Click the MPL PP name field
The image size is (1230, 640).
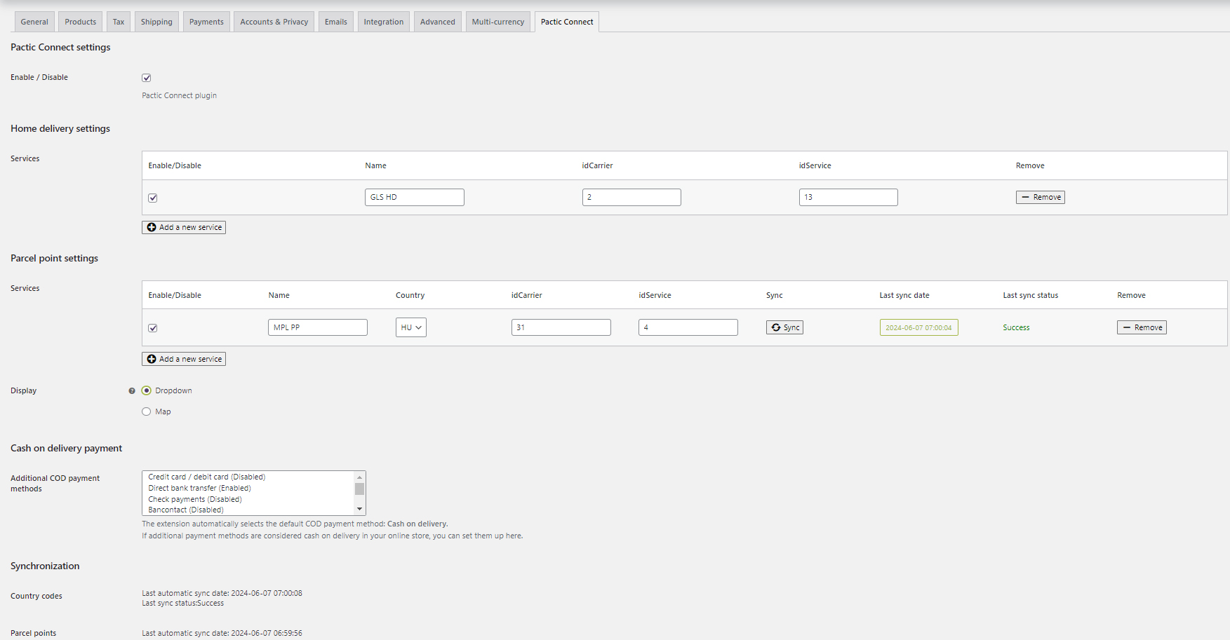pos(318,327)
